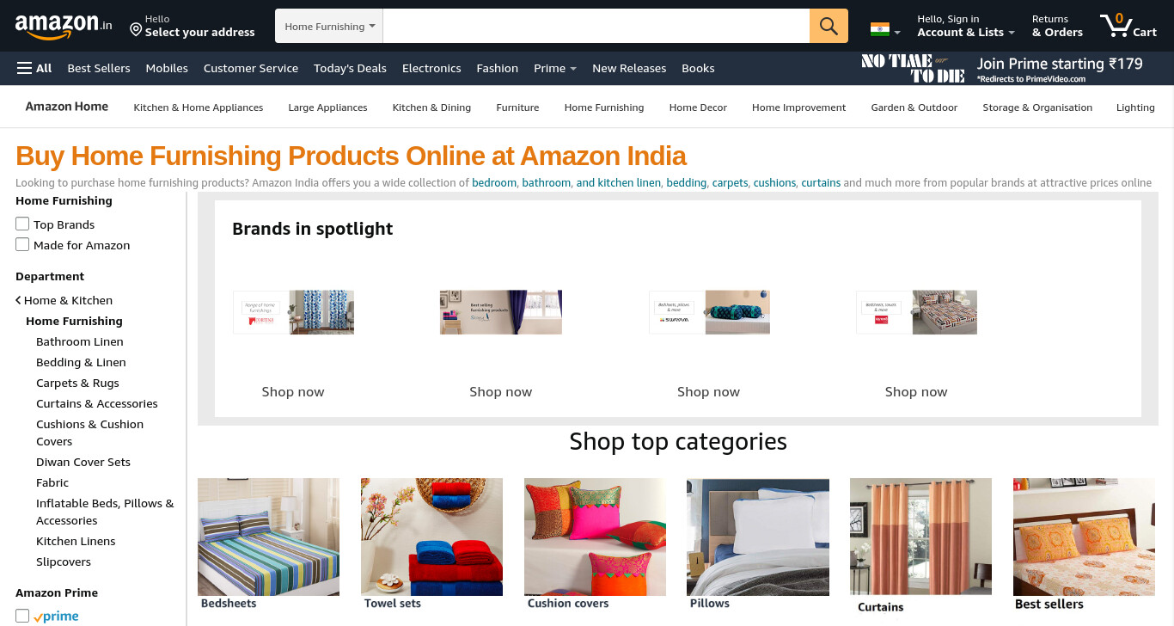Click the bedroom link in the description
1174x626 pixels.
494,182
